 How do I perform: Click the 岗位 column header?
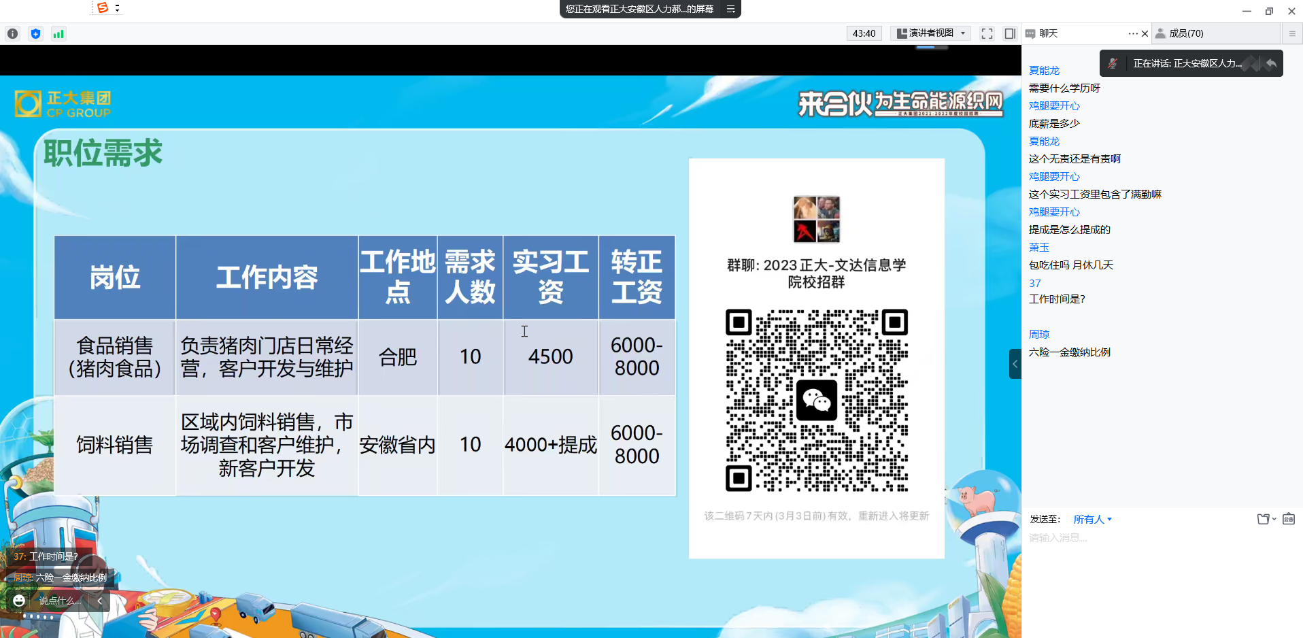click(x=114, y=277)
